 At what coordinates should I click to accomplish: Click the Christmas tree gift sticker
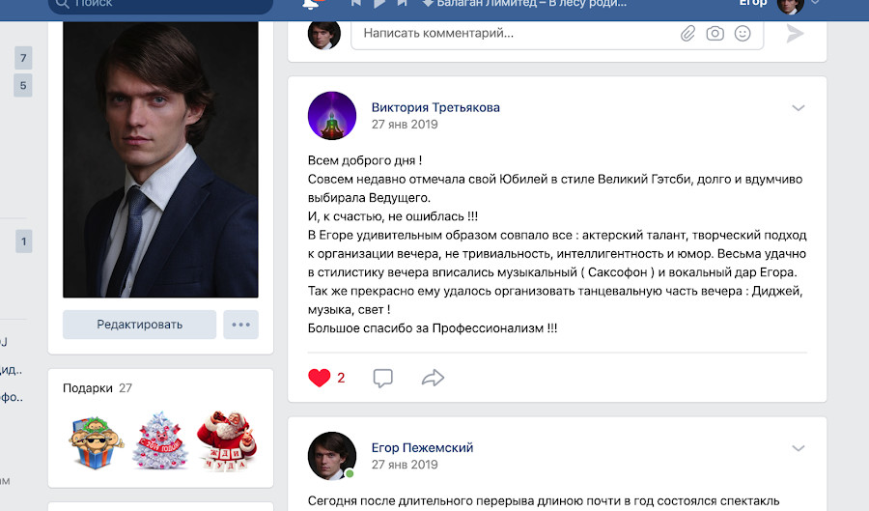tap(160, 440)
